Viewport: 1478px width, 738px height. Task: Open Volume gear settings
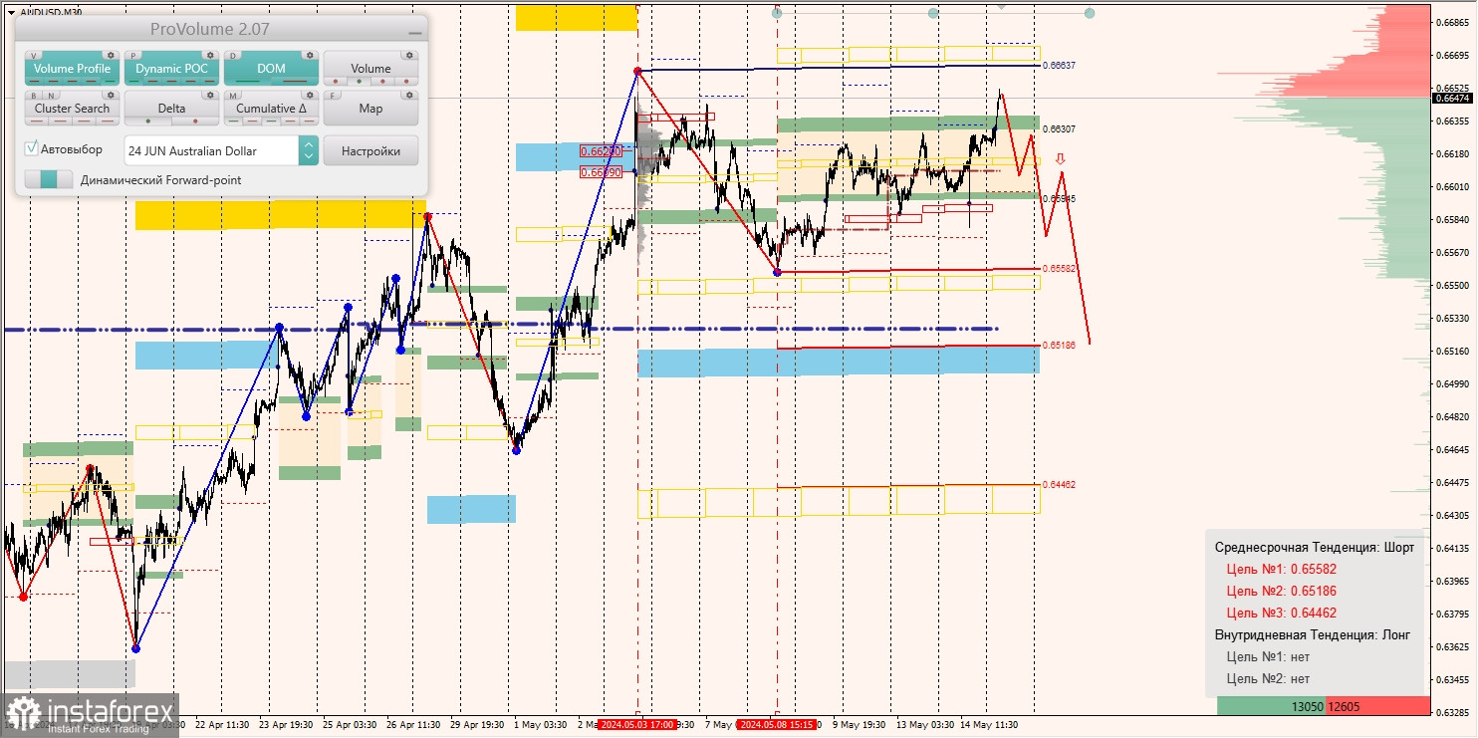[409, 55]
